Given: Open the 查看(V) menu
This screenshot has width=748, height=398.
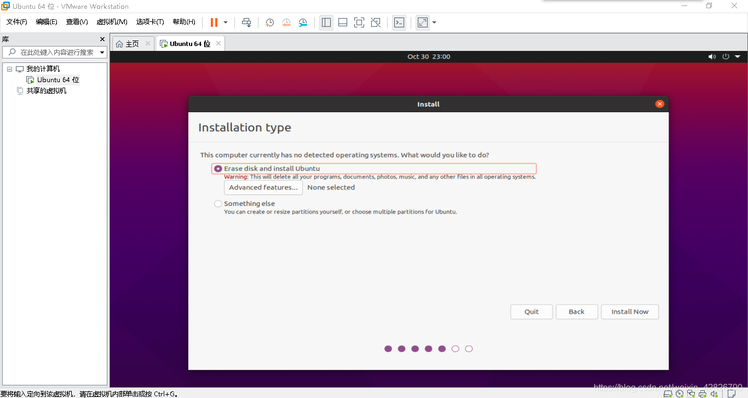Looking at the screenshot, I should 77,22.
